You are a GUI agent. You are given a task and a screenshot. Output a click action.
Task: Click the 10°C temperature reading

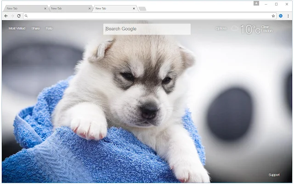point(250,29)
